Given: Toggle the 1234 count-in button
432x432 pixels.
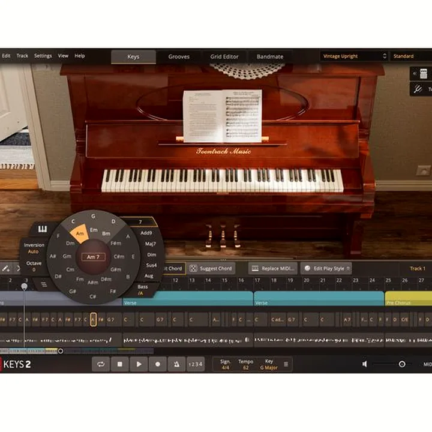Looking at the screenshot, I should tap(196, 364).
